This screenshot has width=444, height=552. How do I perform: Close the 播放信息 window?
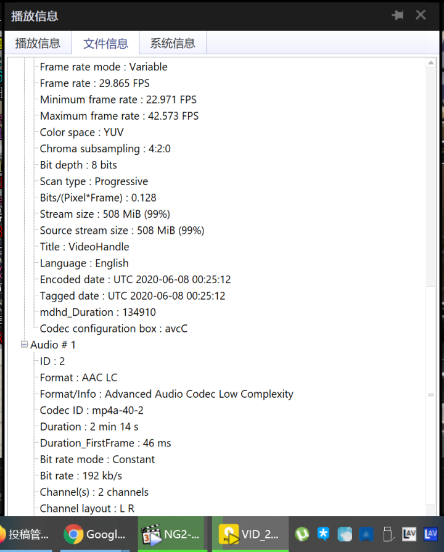(x=421, y=15)
